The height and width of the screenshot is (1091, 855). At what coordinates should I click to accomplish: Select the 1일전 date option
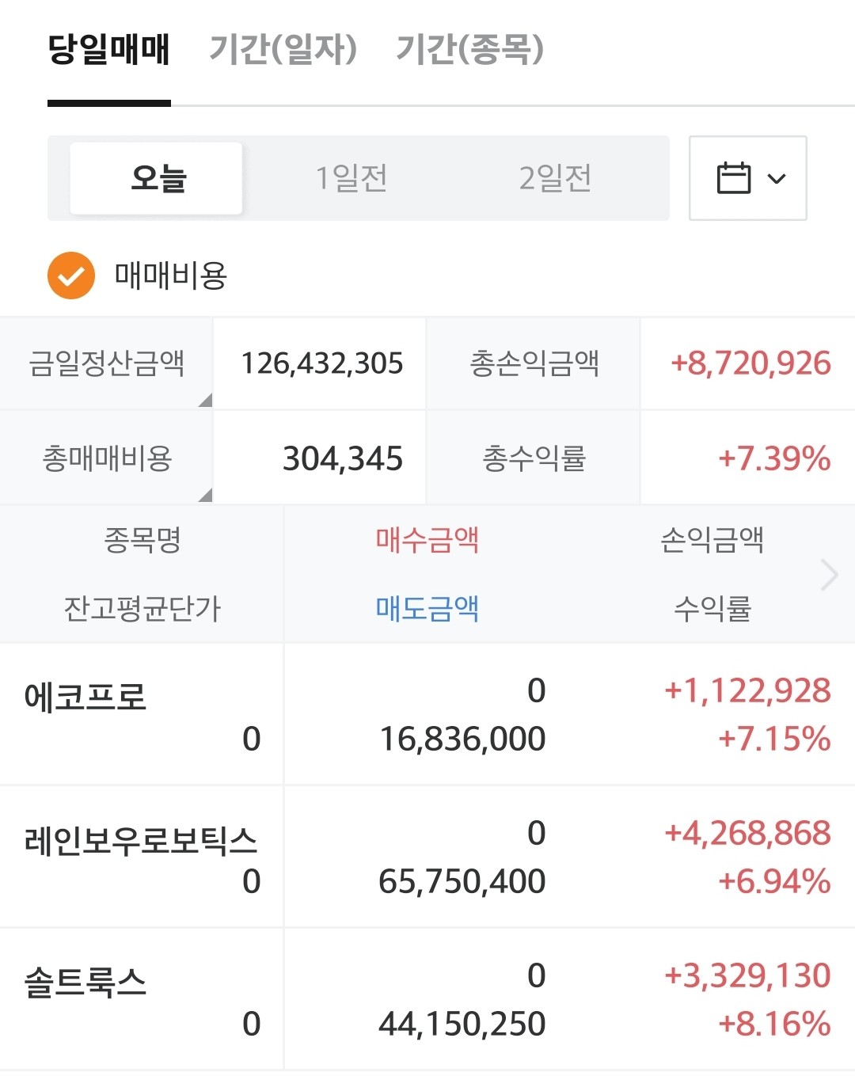pyautogui.click(x=351, y=178)
